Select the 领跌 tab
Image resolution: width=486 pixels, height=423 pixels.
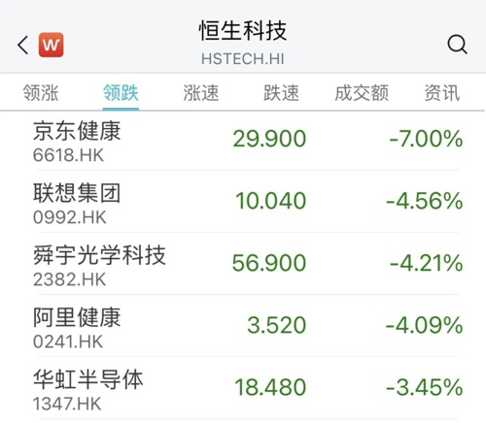click(121, 93)
